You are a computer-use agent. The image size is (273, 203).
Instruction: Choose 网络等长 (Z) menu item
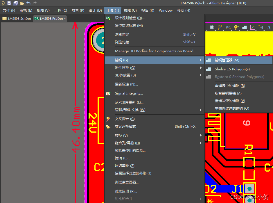click(x=155, y=166)
